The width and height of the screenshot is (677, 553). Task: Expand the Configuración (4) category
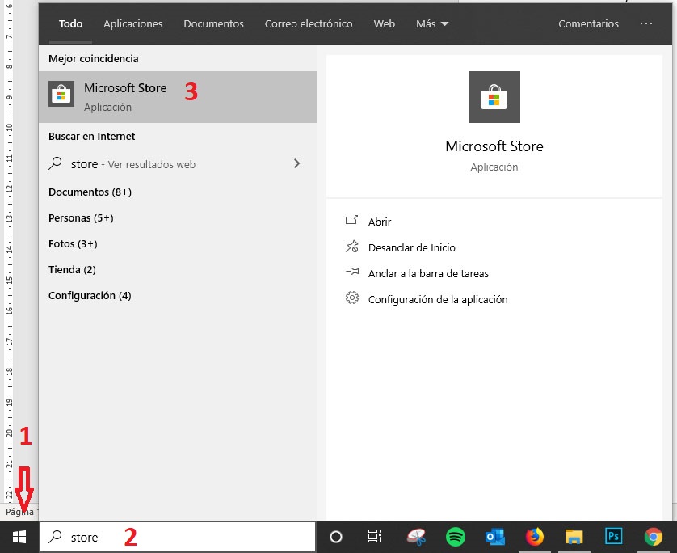(90, 296)
